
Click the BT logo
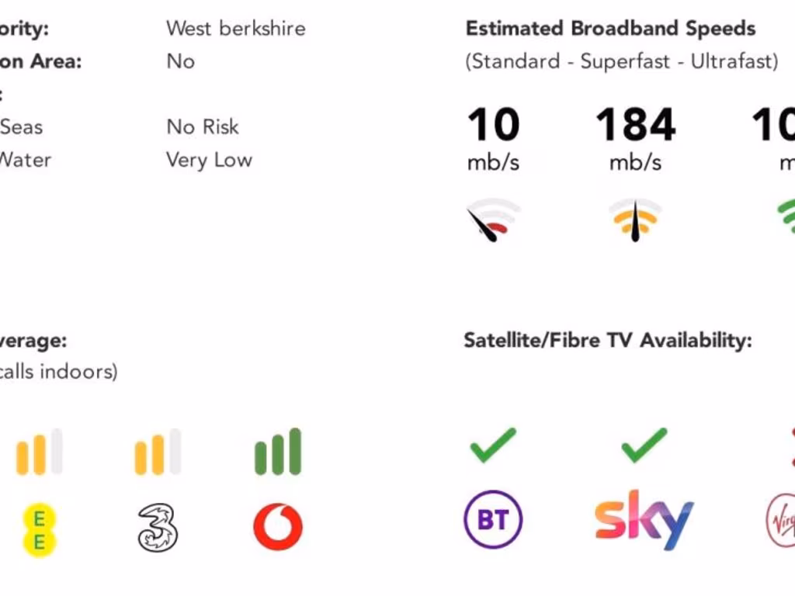(x=493, y=519)
